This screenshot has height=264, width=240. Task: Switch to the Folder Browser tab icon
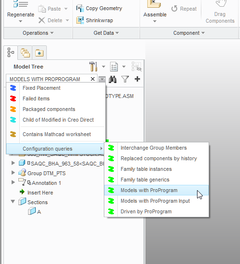25,53
